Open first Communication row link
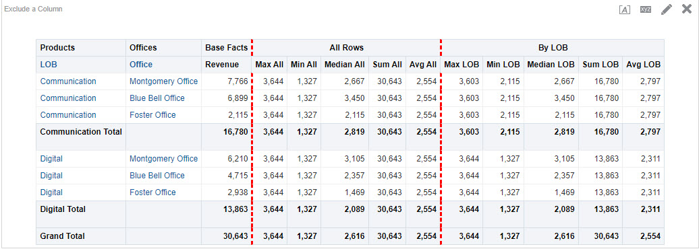699x249 pixels. pos(68,81)
